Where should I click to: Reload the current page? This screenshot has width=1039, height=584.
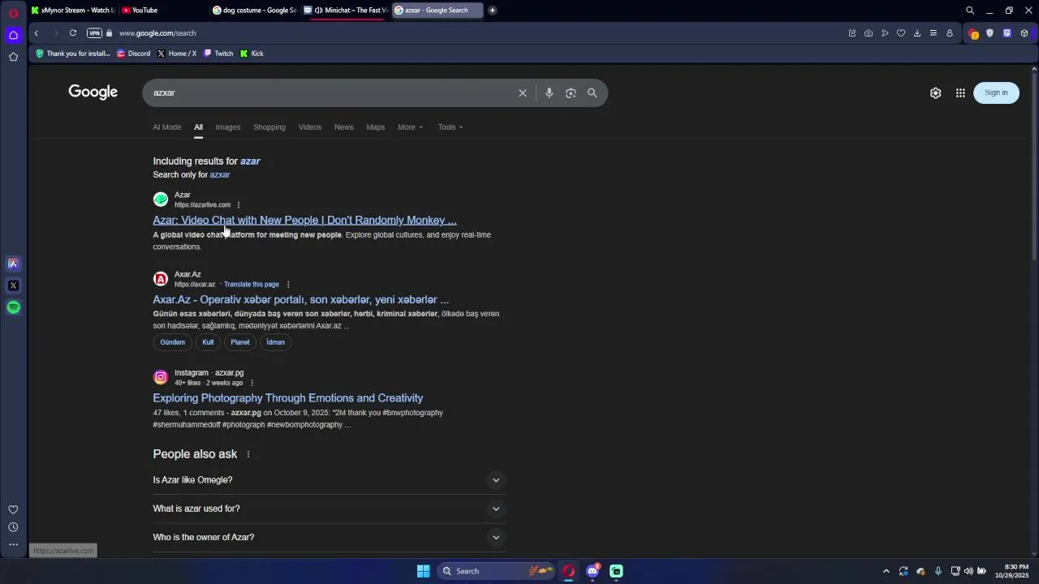(x=73, y=33)
